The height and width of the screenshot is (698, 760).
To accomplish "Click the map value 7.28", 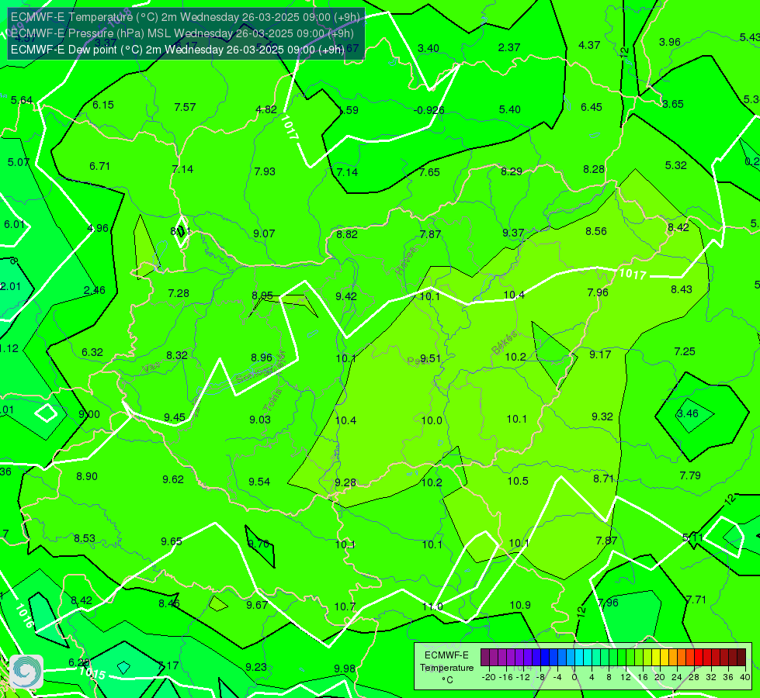I will [179, 293].
